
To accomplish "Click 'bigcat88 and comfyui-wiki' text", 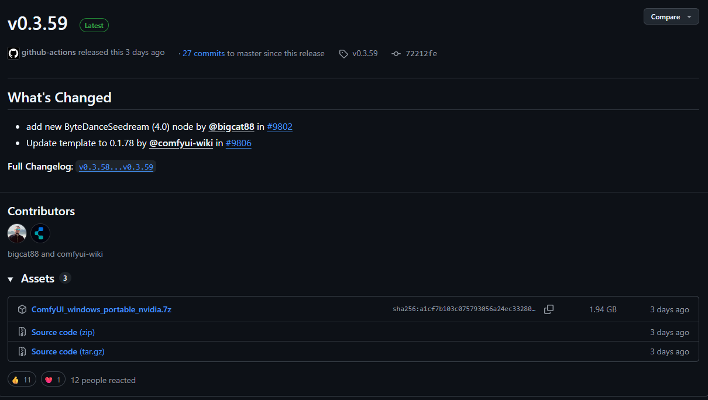I will 56,254.
